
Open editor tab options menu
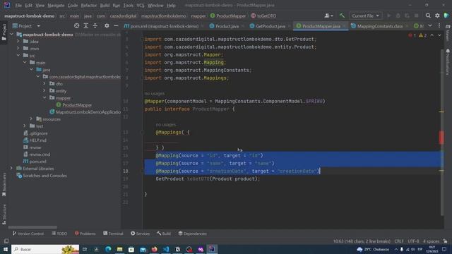click(x=439, y=26)
